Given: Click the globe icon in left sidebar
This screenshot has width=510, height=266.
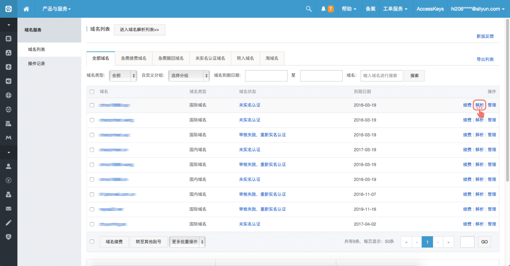Looking at the screenshot, I should 9,95.
